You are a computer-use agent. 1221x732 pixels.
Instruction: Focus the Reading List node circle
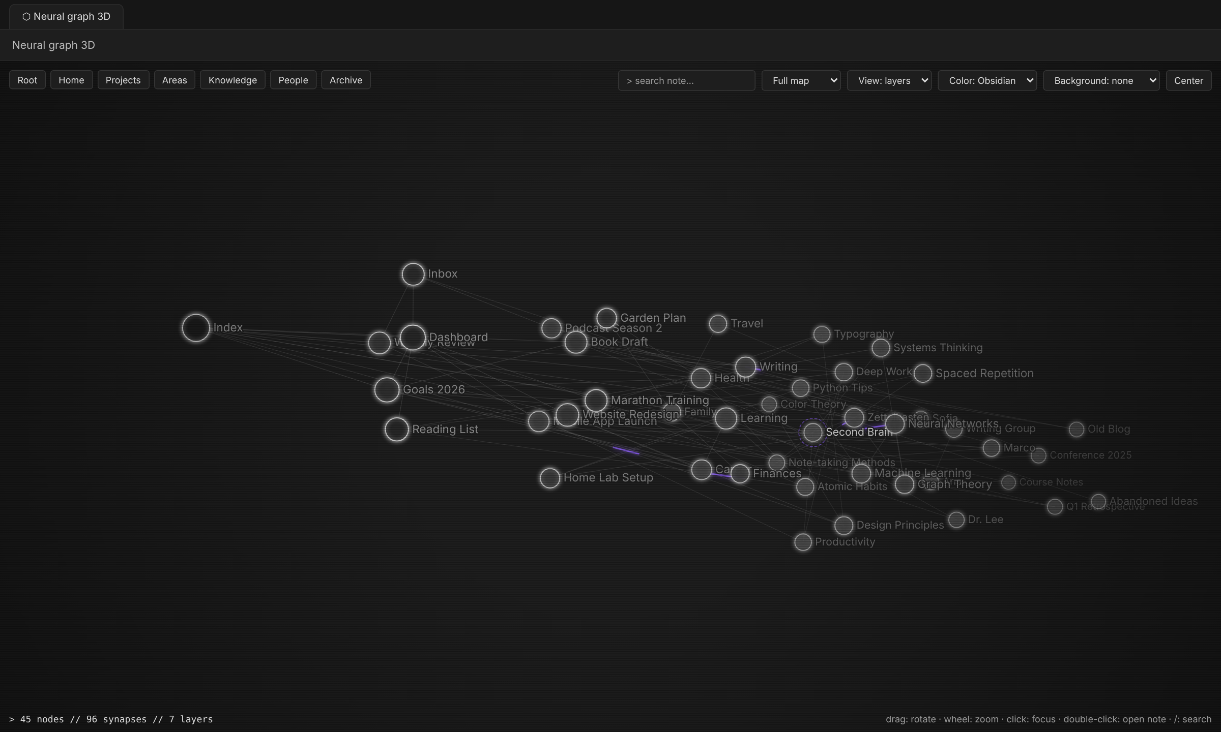397,430
